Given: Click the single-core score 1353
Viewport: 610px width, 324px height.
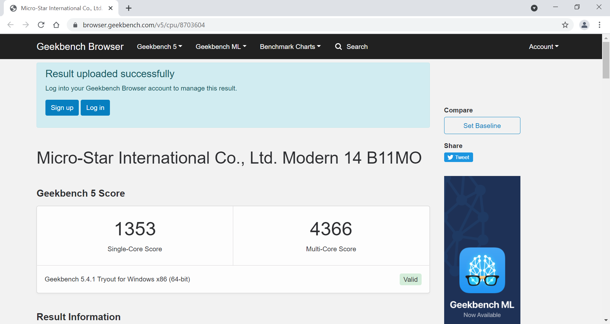Looking at the screenshot, I should point(135,229).
